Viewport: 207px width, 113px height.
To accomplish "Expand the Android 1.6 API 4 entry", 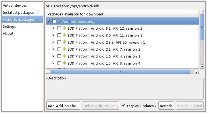I will tap(53, 56).
